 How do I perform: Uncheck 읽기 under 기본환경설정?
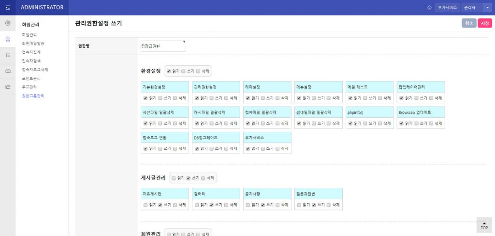145,98
